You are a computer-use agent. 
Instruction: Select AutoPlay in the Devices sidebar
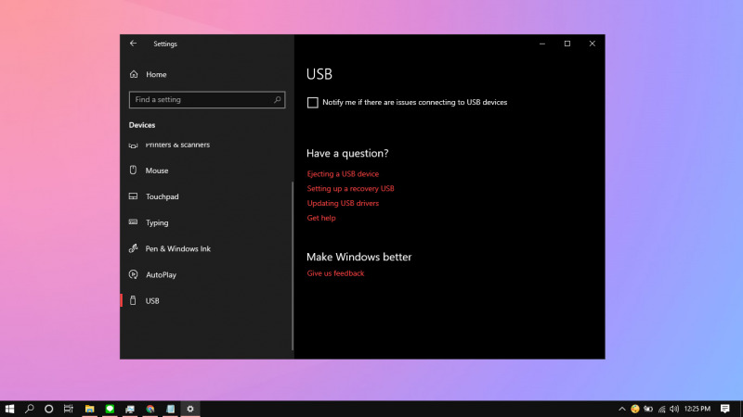161,275
